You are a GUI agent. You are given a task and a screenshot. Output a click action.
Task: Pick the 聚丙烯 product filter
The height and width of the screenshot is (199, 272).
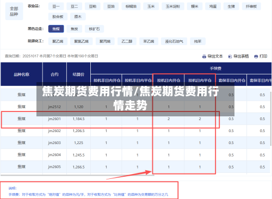tap(105, 41)
